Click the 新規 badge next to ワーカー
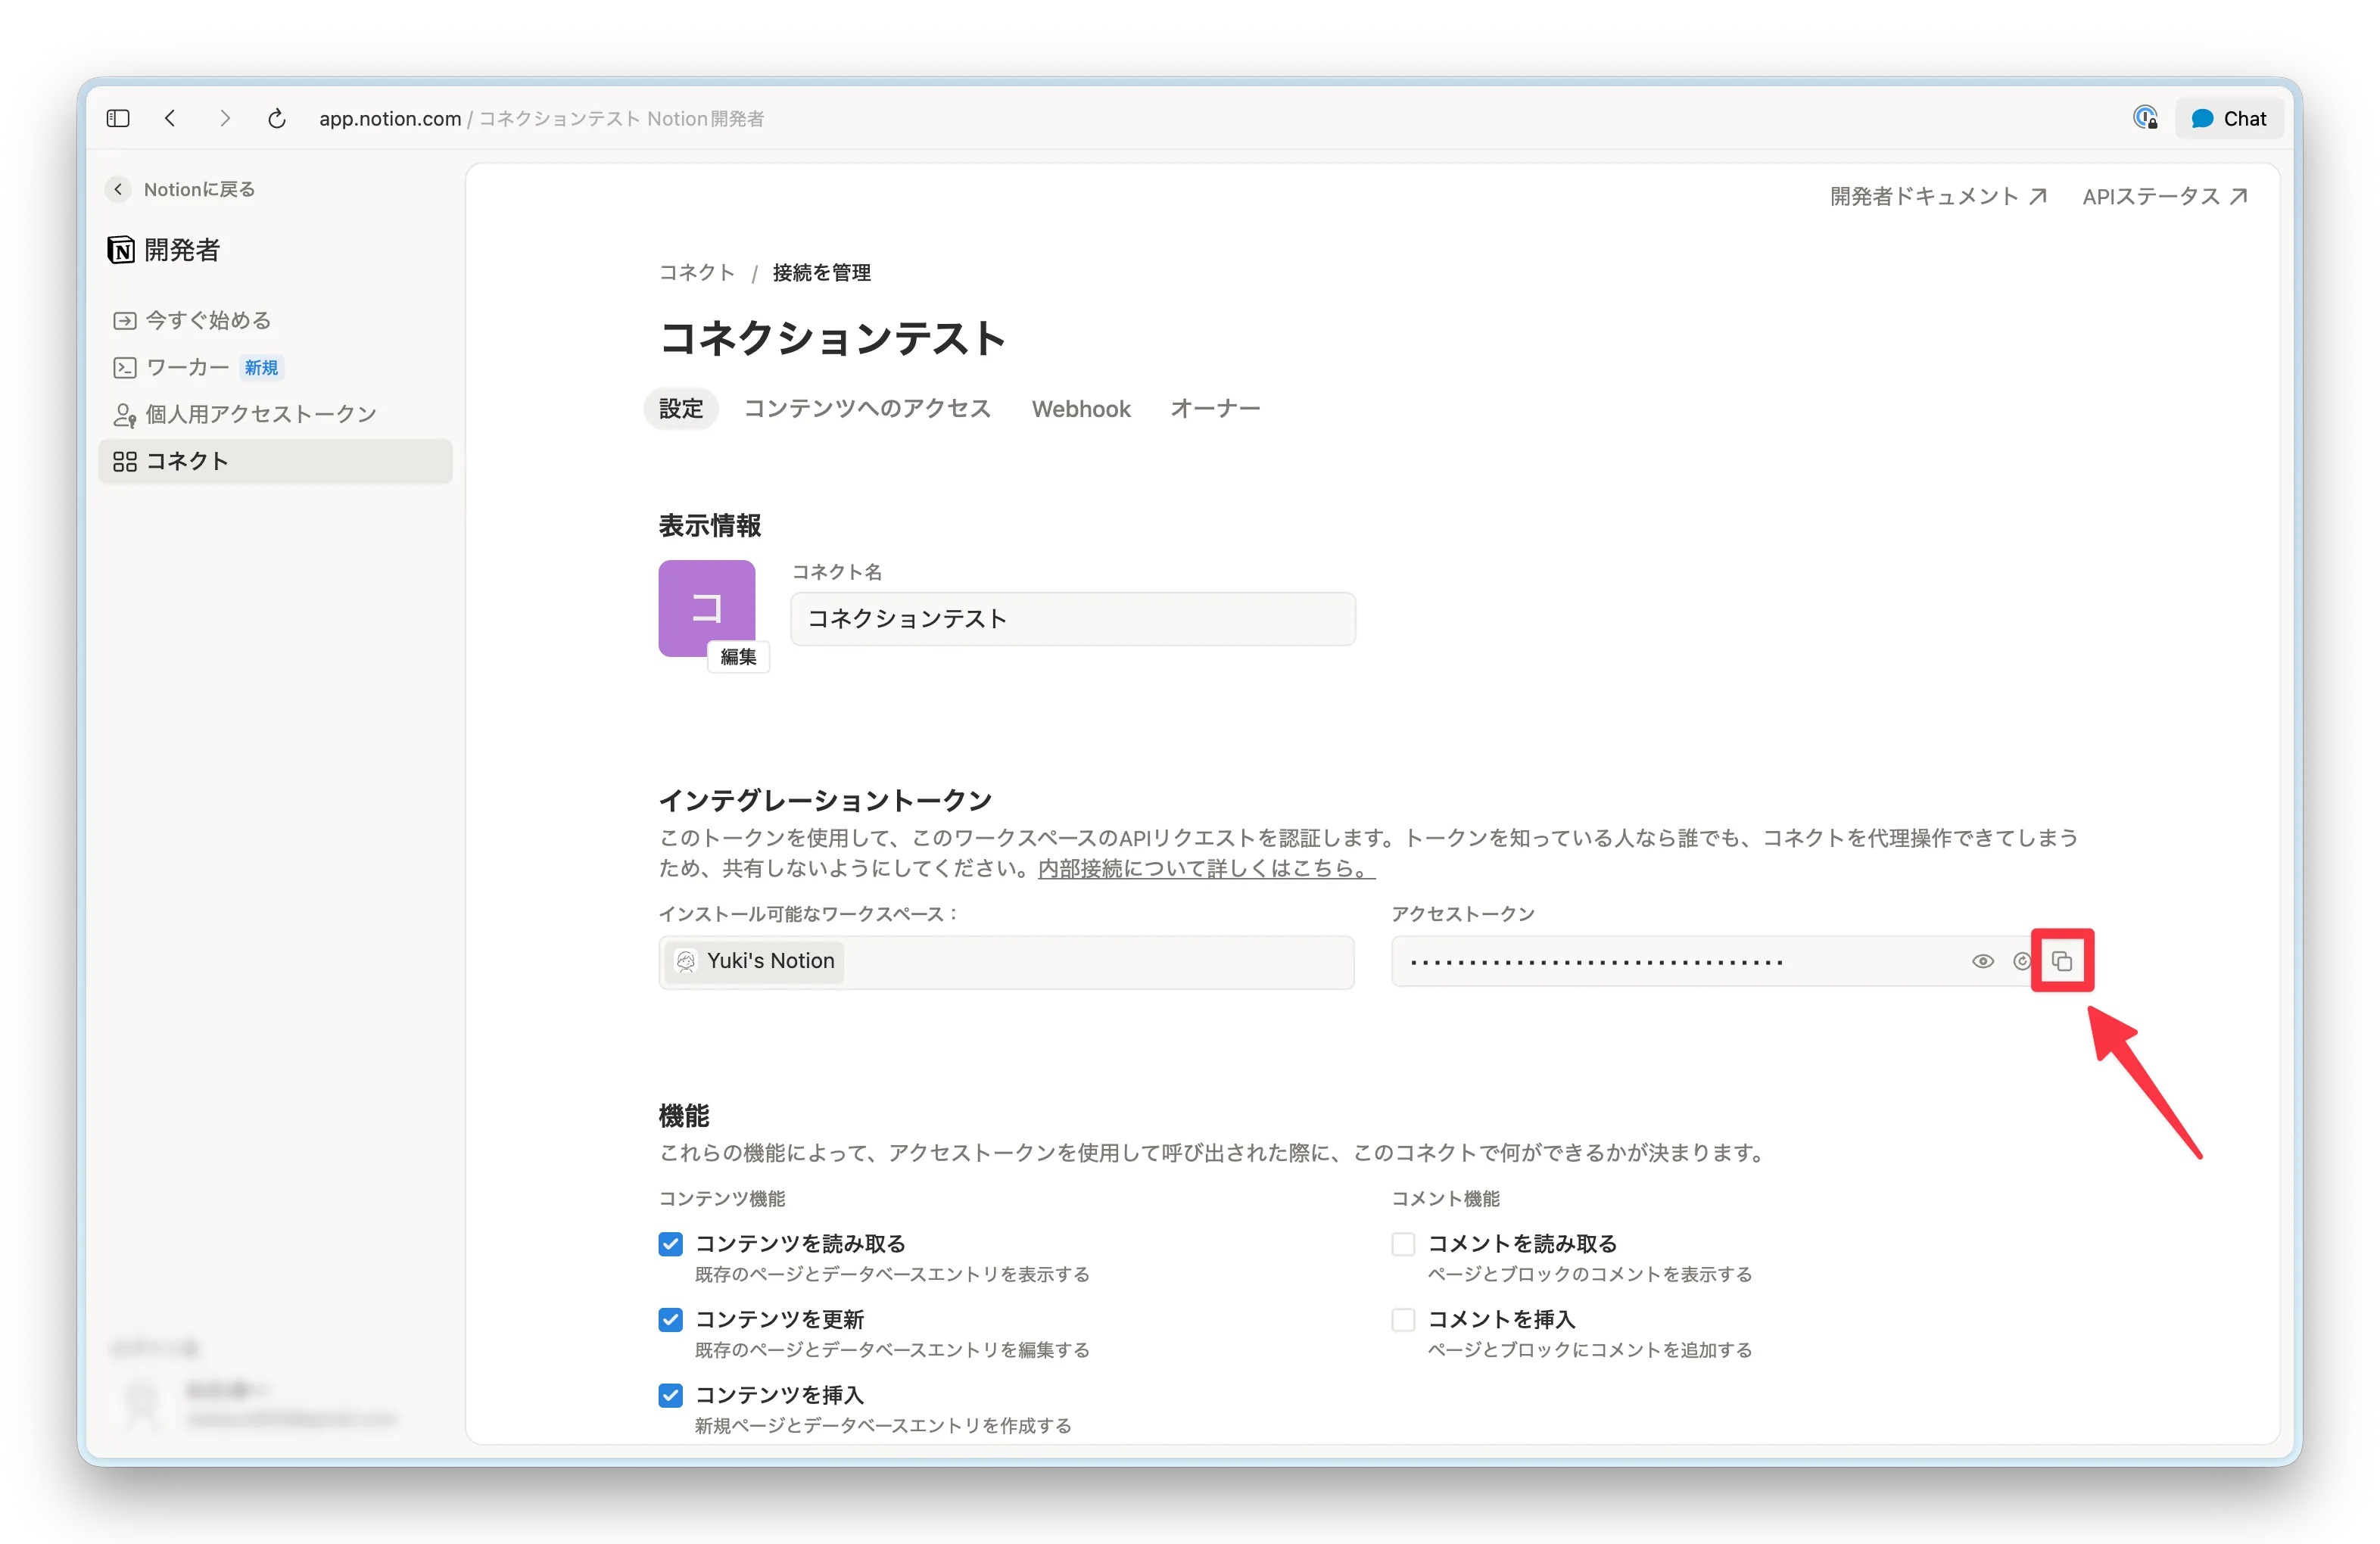This screenshot has width=2380, height=1544. point(261,368)
